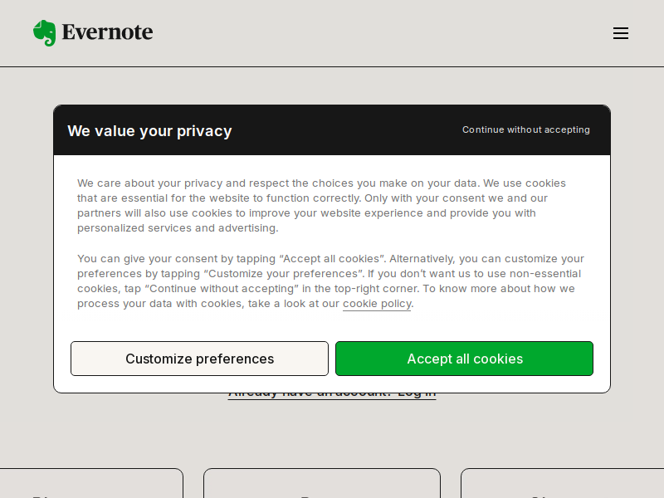Click the divider line under site header

coord(332,66)
